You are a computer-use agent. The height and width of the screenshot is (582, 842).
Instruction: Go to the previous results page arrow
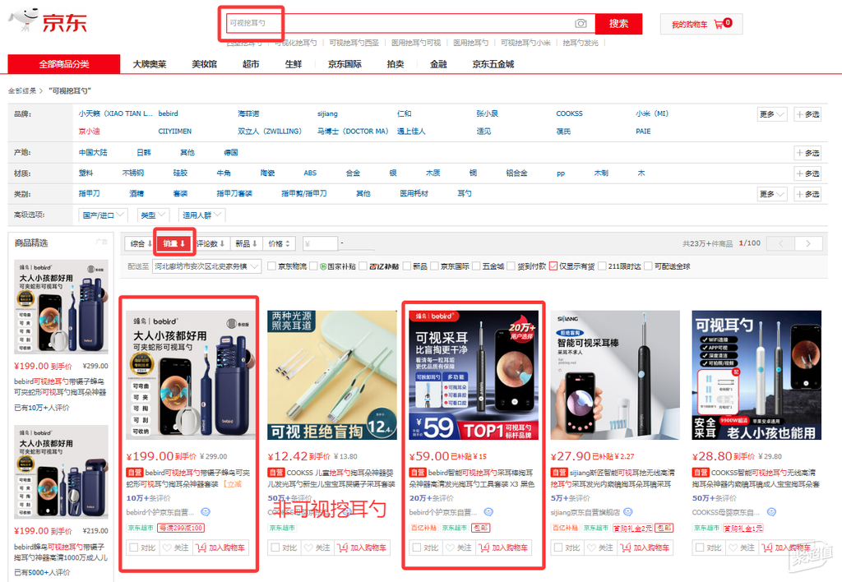pyautogui.click(x=781, y=244)
